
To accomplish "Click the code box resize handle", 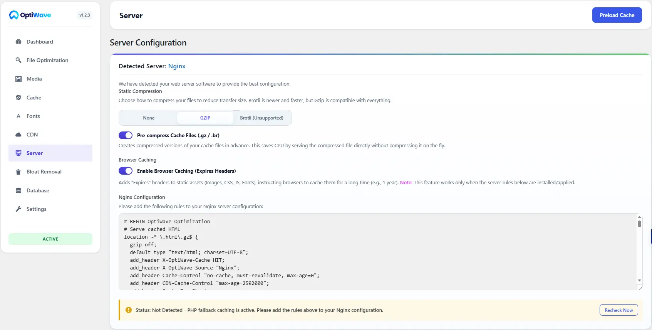I will point(640,288).
